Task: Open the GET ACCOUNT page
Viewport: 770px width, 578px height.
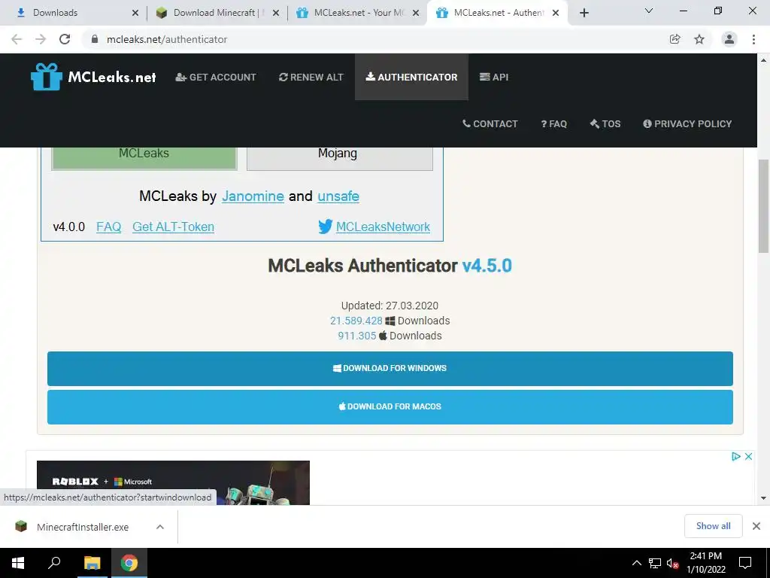Action: tap(216, 78)
